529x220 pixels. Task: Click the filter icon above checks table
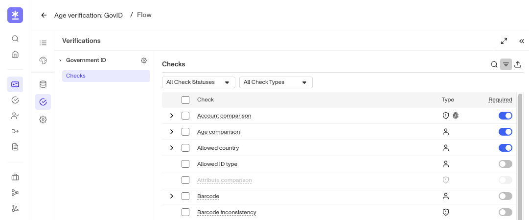[x=506, y=64]
